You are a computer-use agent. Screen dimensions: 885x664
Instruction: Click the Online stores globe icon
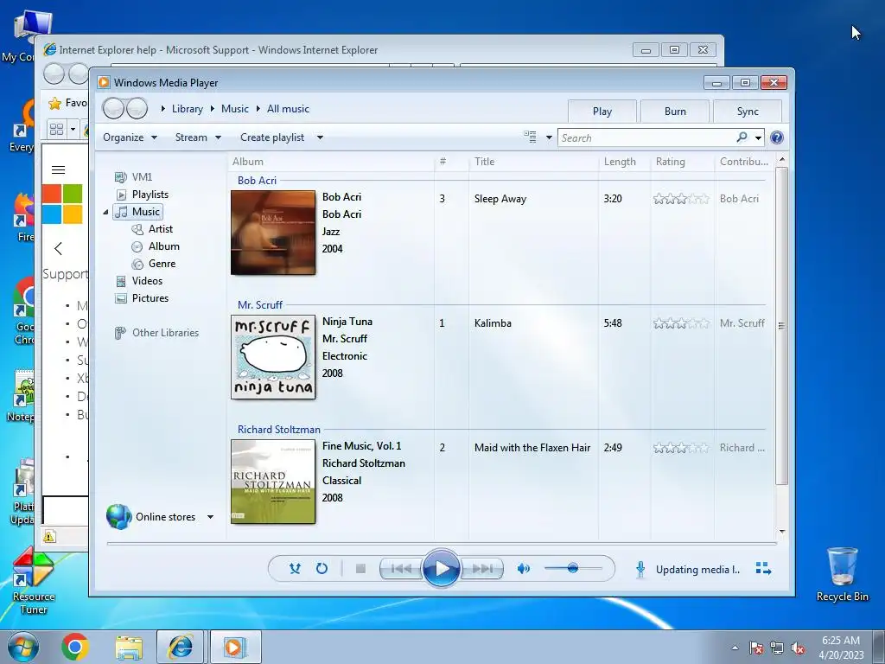[x=118, y=517]
